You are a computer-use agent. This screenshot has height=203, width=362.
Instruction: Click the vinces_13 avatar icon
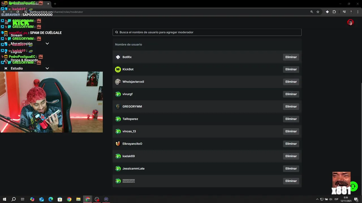click(118, 131)
